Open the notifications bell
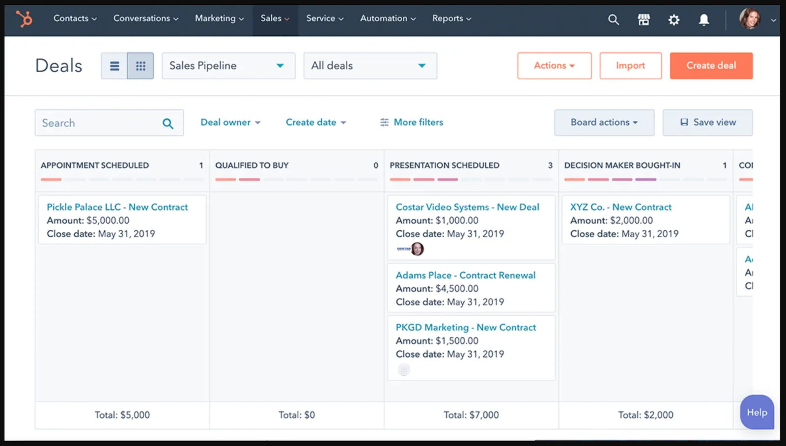 [704, 19]
